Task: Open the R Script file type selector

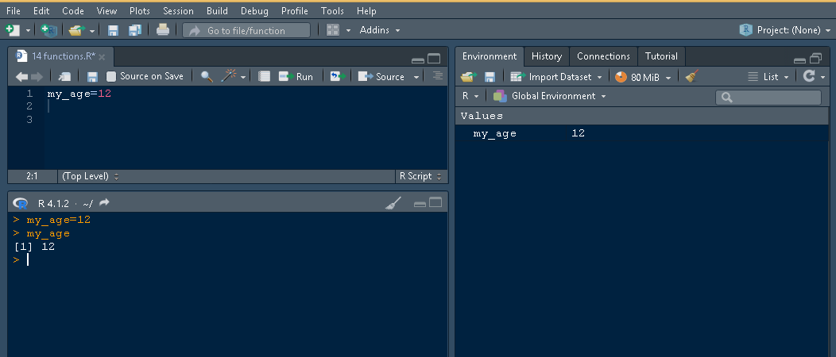Action: click(x=420, y=176)
